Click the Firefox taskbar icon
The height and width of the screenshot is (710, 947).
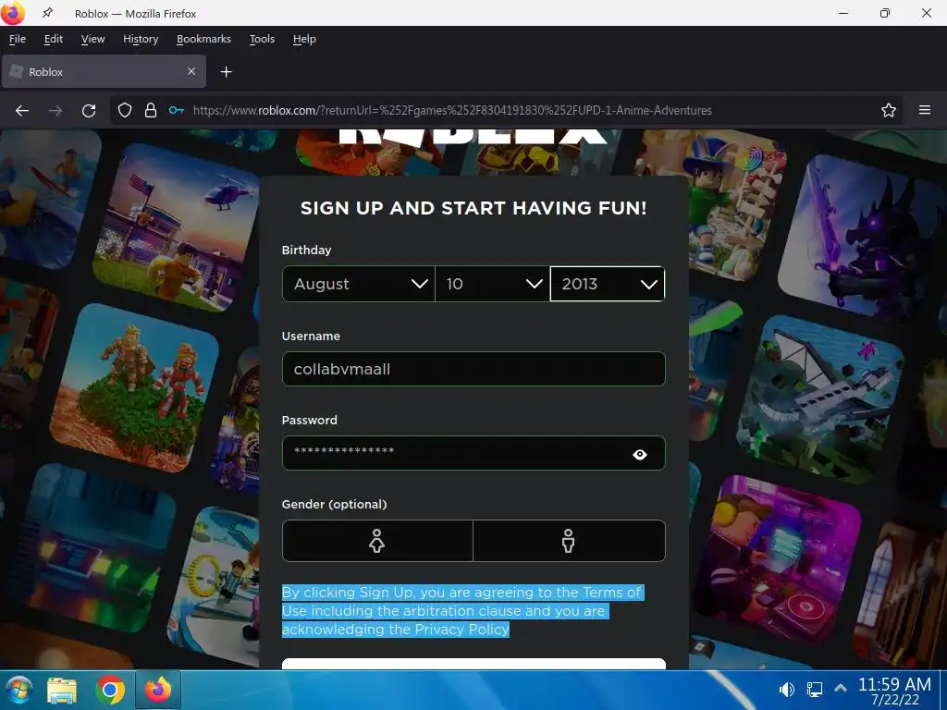(158, 690)
